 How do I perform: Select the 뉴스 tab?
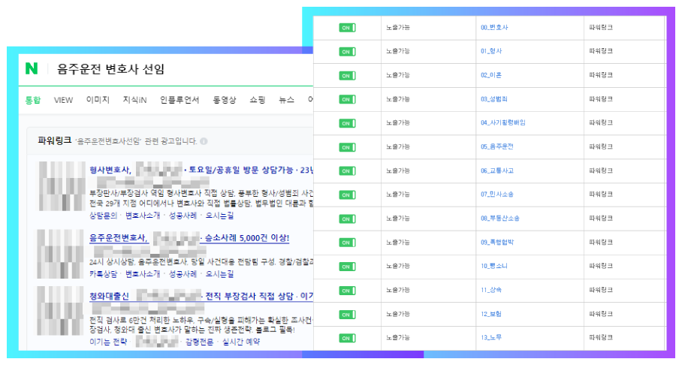click(x=286, y=100)
